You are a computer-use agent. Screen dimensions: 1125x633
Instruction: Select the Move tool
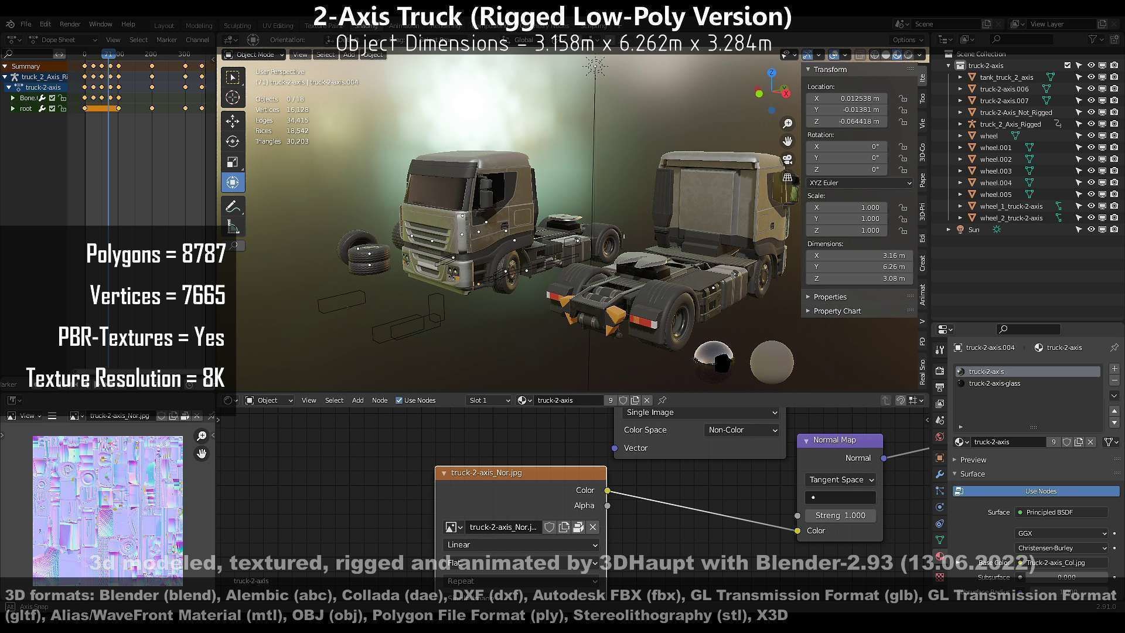(x=233, y=121)
